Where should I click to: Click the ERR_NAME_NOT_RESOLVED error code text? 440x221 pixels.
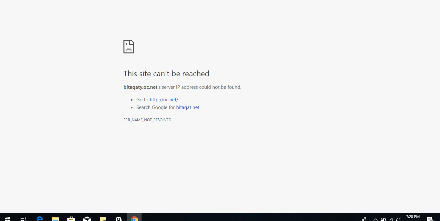coord(147,120)
